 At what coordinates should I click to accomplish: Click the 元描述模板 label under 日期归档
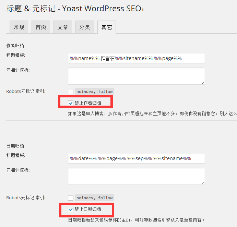(x=18, y=170)
